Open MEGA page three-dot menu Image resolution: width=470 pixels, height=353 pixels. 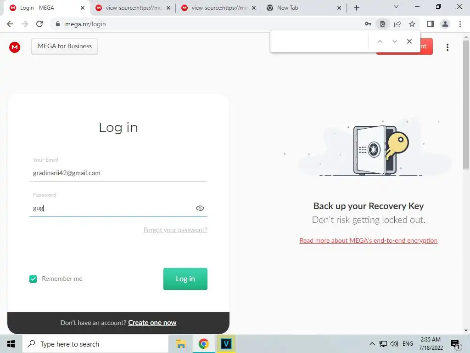click(447, 47)
